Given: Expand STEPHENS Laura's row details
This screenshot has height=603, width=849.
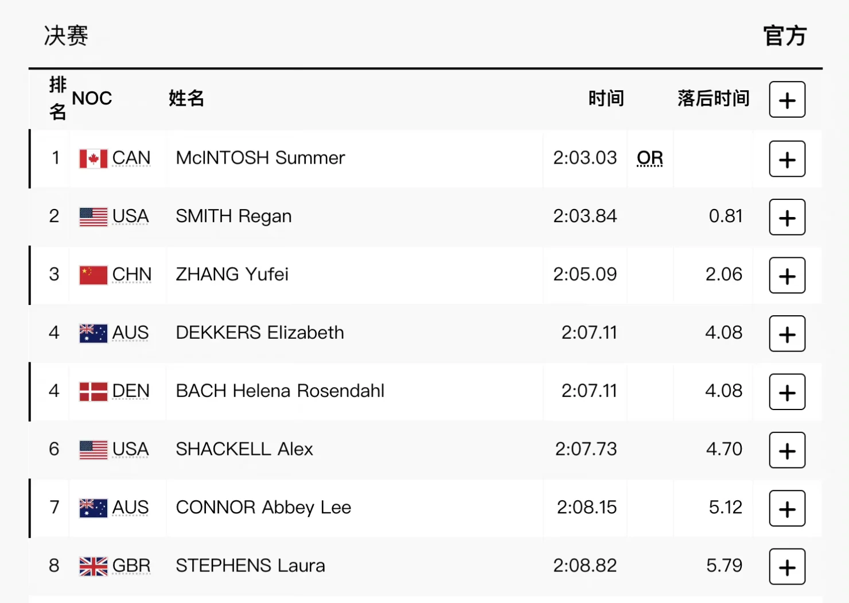Looking at the screenshot, I should (x=787, y=567).
